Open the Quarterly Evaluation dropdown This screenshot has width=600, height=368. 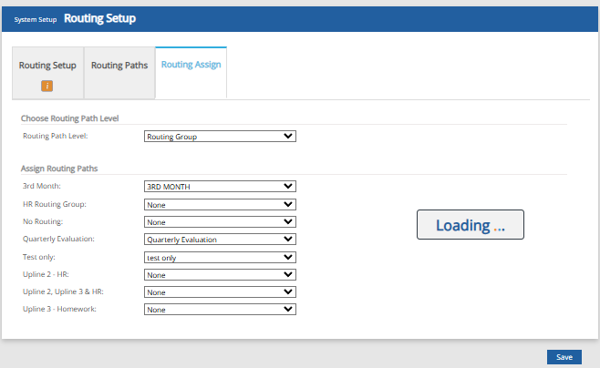tap(220, 240)
